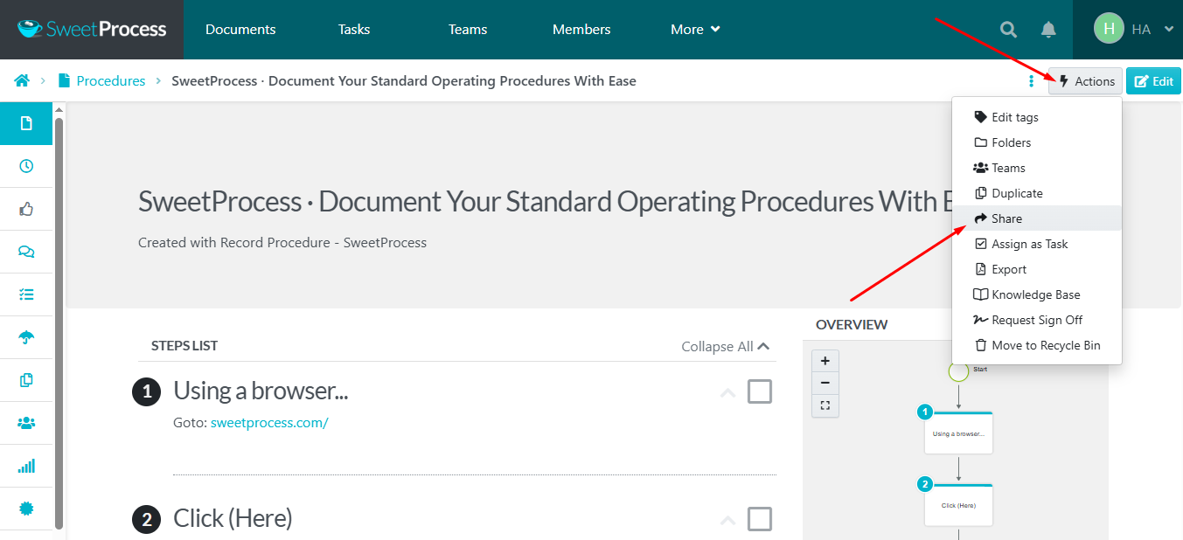Select node 1 in overview diagram
Screen dimensions: 1183x540
pyautogui.click(x=958, y=433)
